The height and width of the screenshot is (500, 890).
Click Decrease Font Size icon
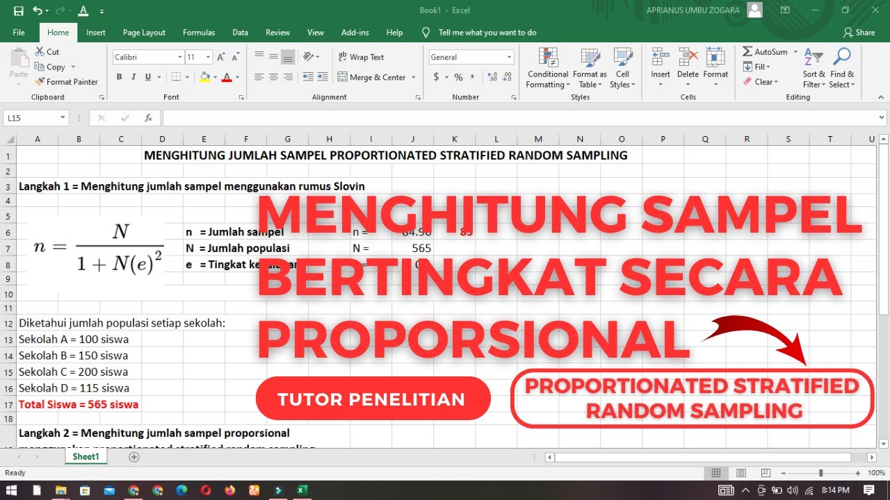point(236,57)
